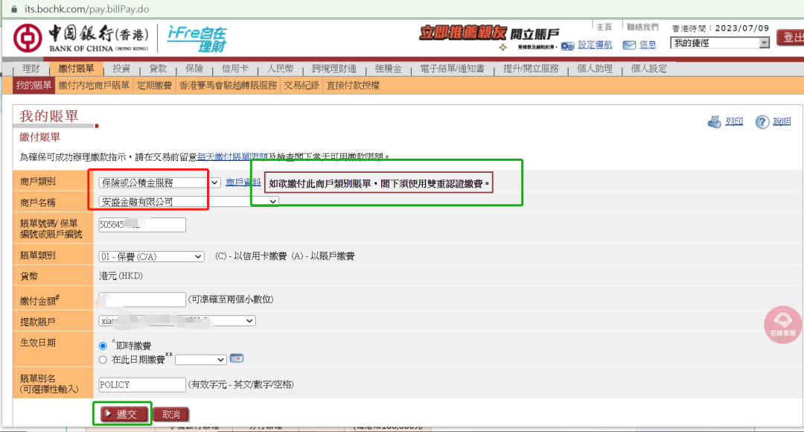The image size is (804, 432).
Task: Click the 登出 logout button
Action: coord(790,37)
